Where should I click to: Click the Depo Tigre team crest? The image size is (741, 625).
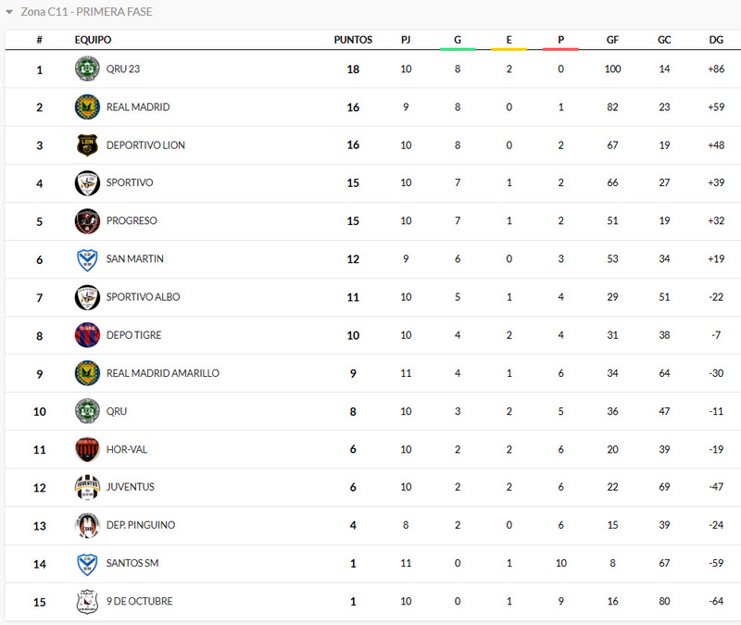click(87, 335)
